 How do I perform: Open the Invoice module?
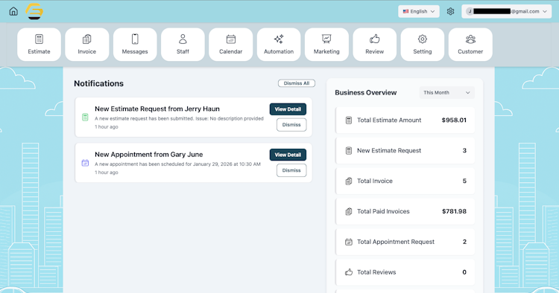(87, 45)
